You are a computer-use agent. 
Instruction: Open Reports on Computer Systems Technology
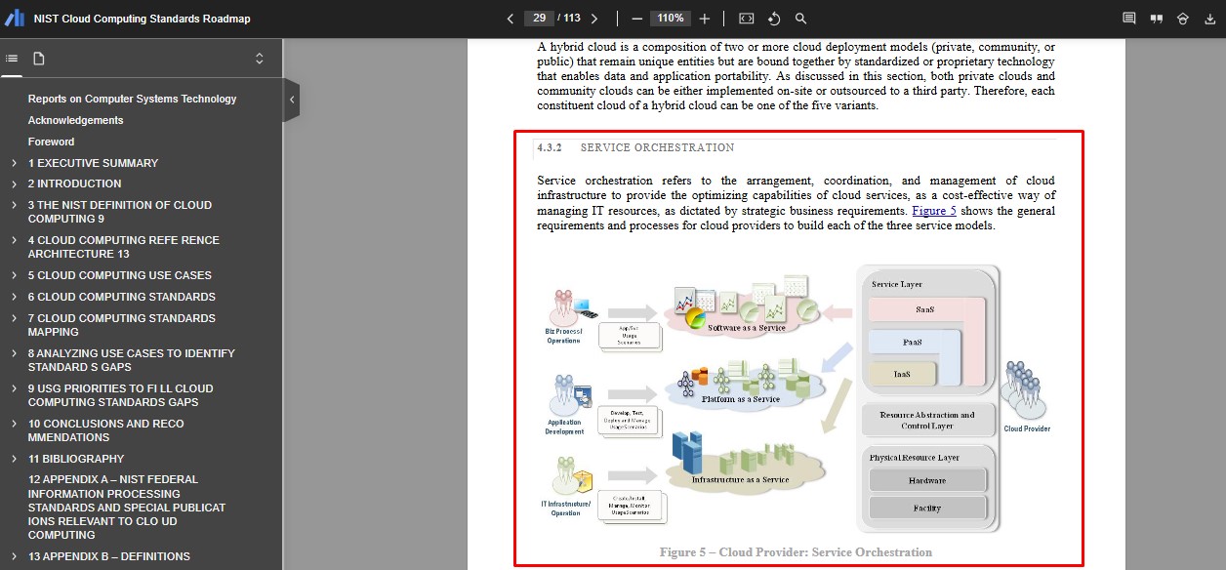click(x=132, y=99)
